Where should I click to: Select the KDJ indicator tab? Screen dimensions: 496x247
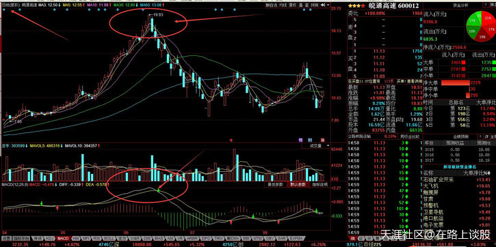(49, 238)
